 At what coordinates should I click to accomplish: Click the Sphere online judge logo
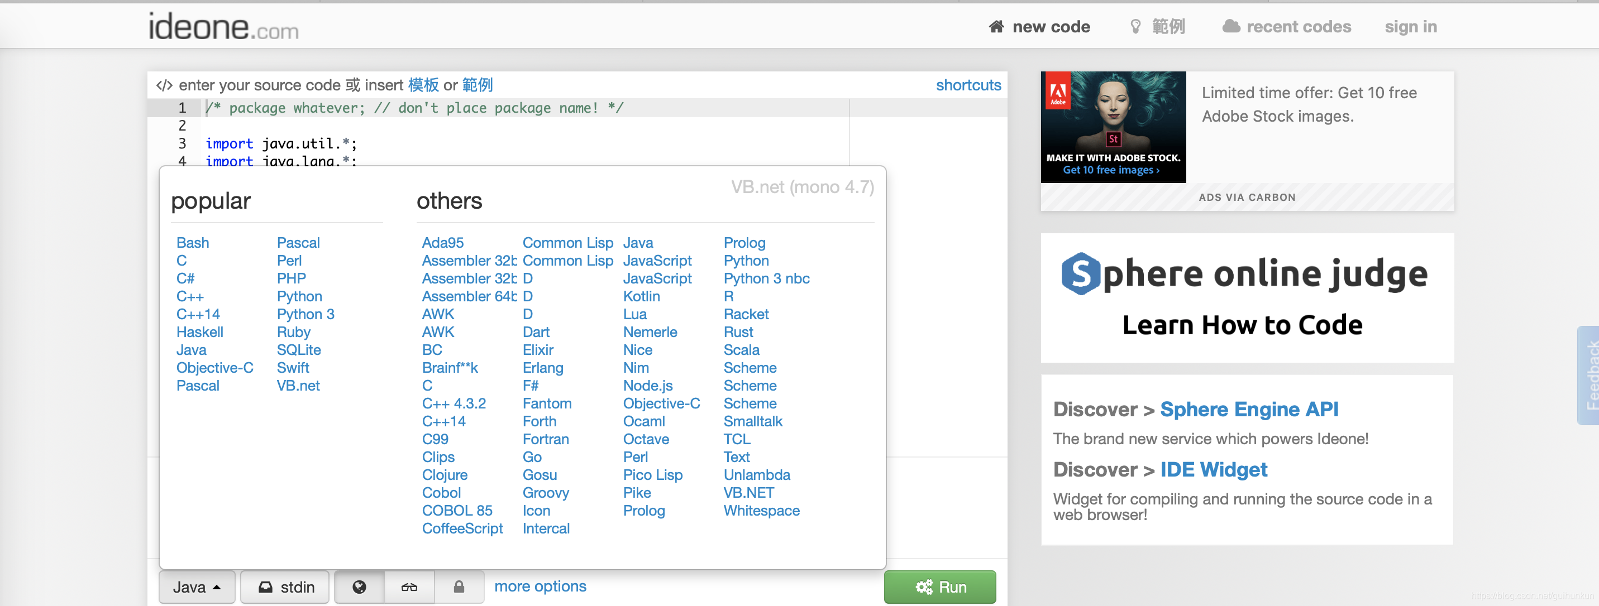point(1244,274)
